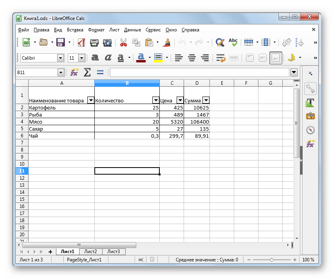This screenshot has height=279, width=334.
Task: Toggle underline formatting
Action: 121,58
